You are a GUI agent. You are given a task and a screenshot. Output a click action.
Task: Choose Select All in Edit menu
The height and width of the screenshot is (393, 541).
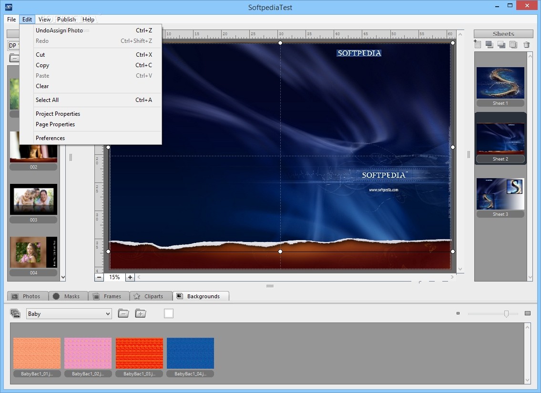point(91,100)
